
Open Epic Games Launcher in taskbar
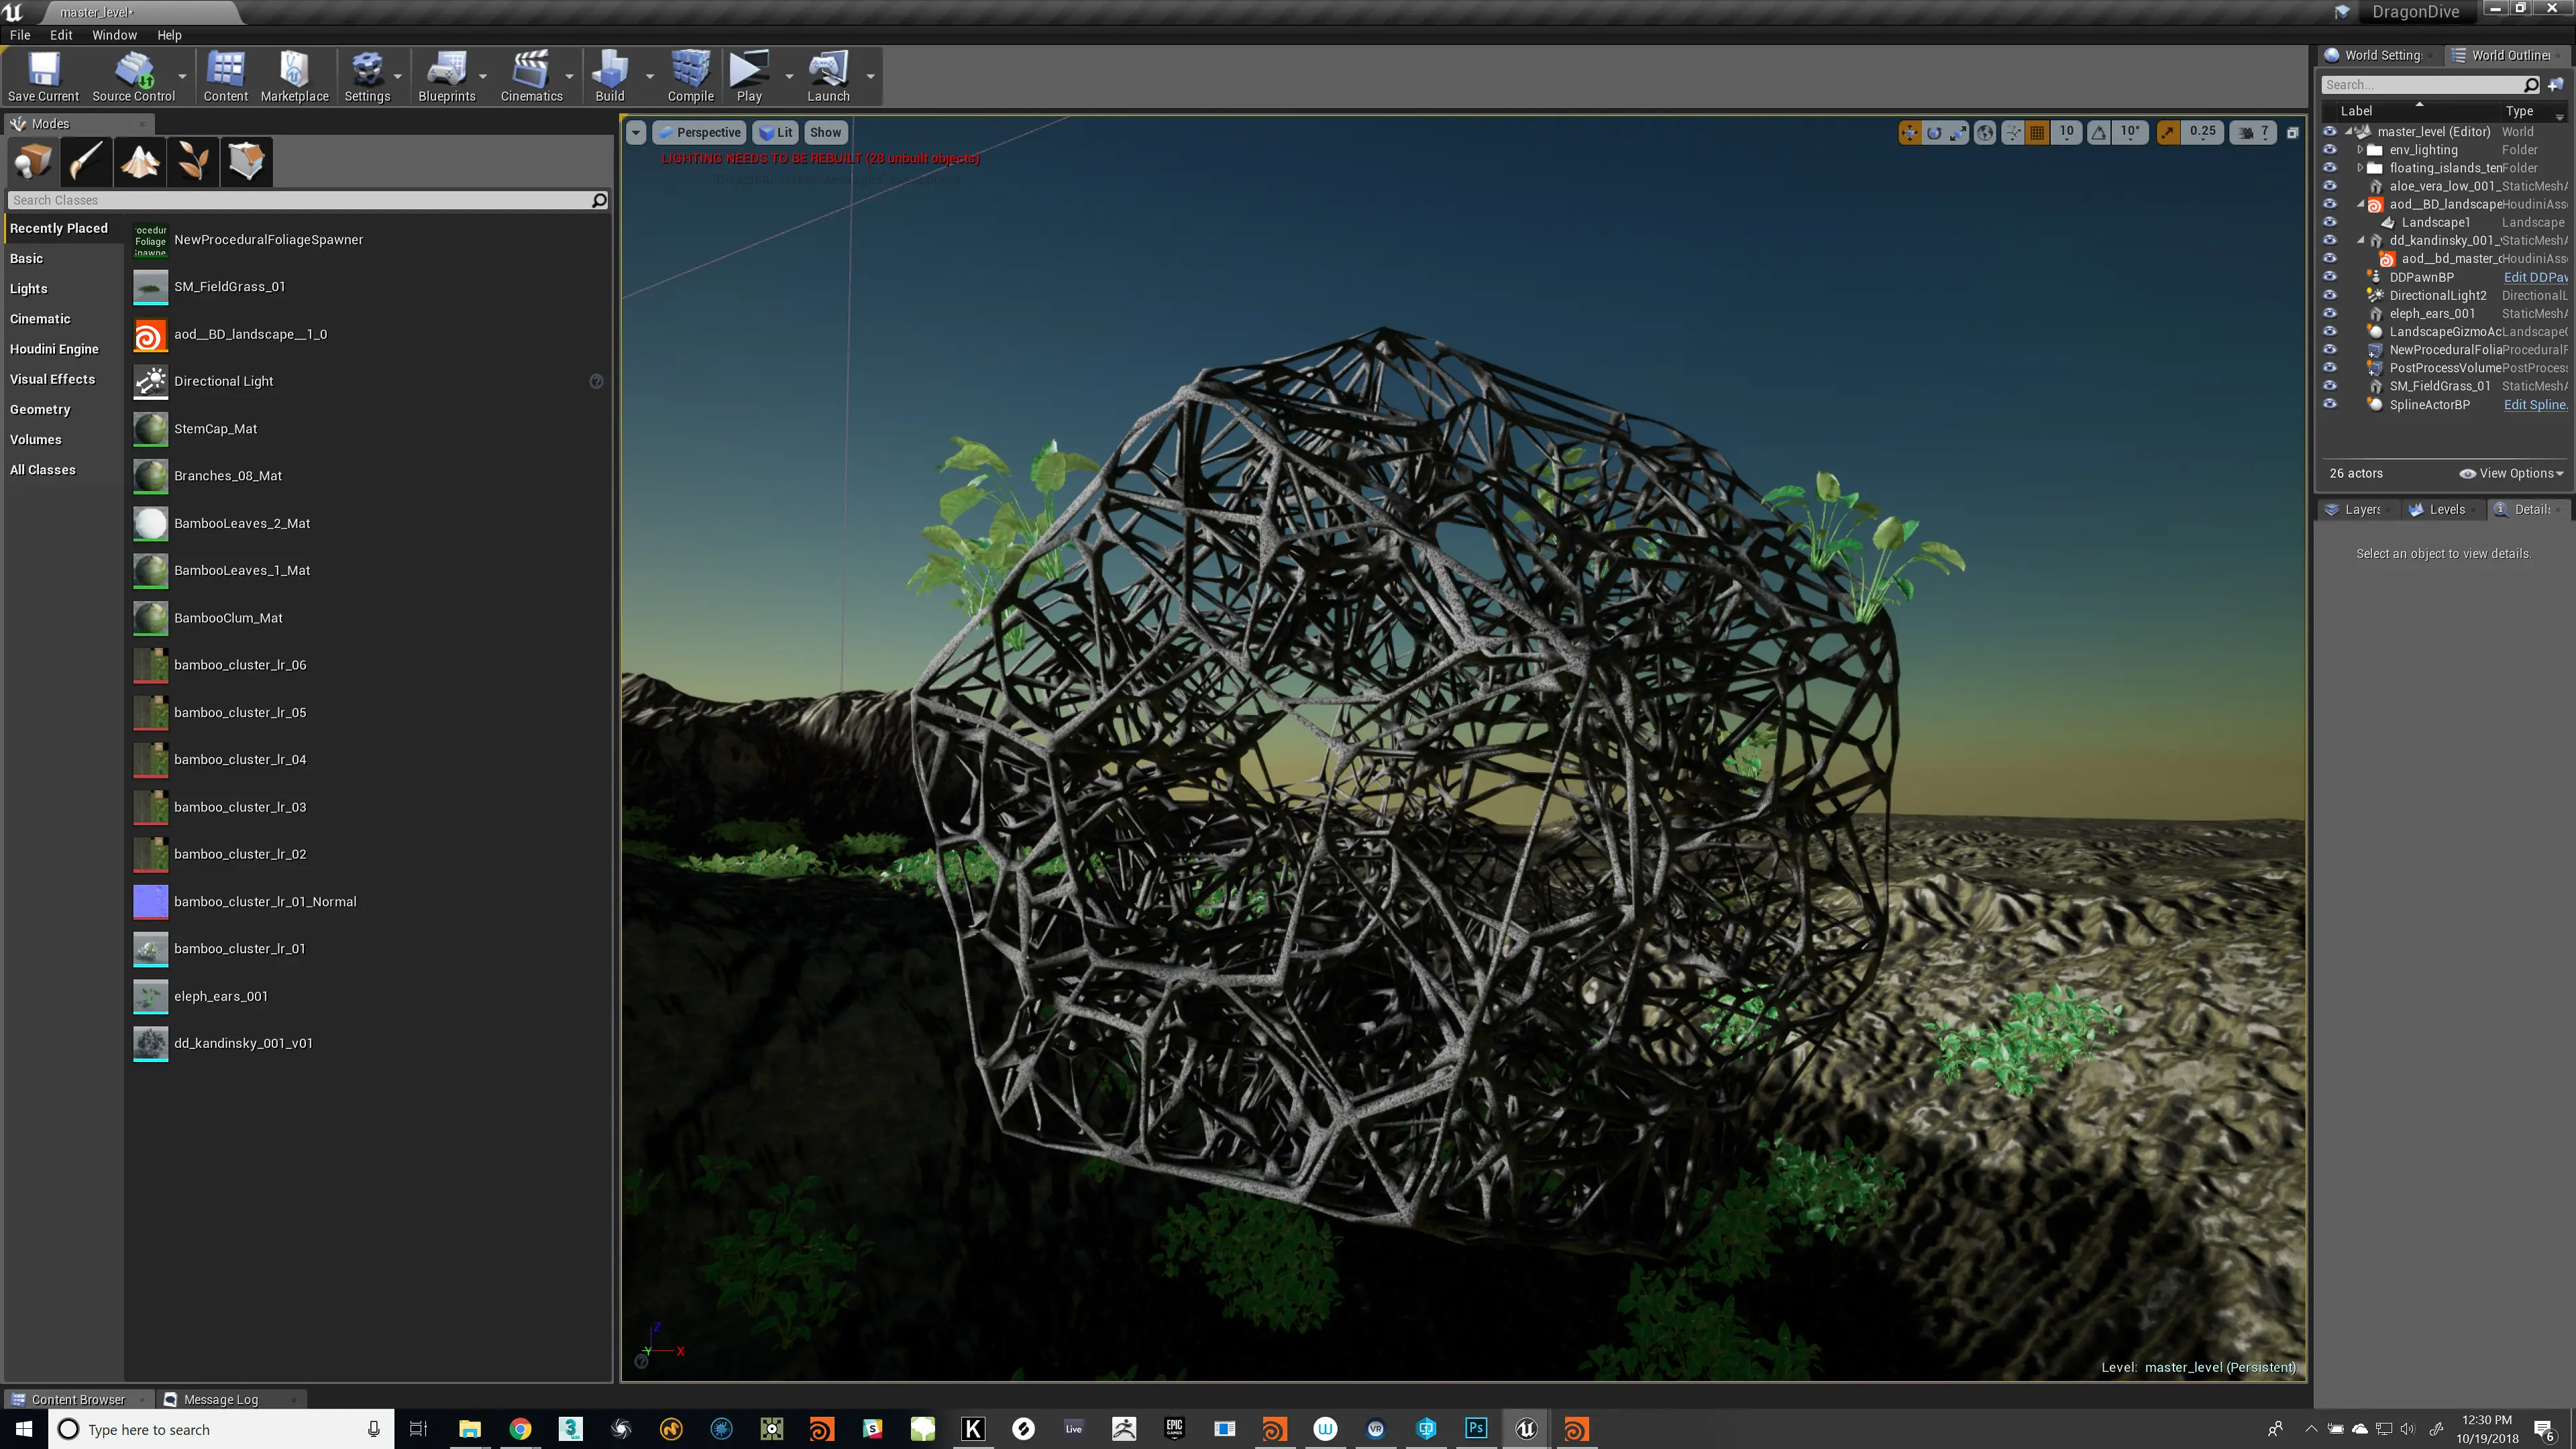pyautogui.click(x=1174, y=1428)
